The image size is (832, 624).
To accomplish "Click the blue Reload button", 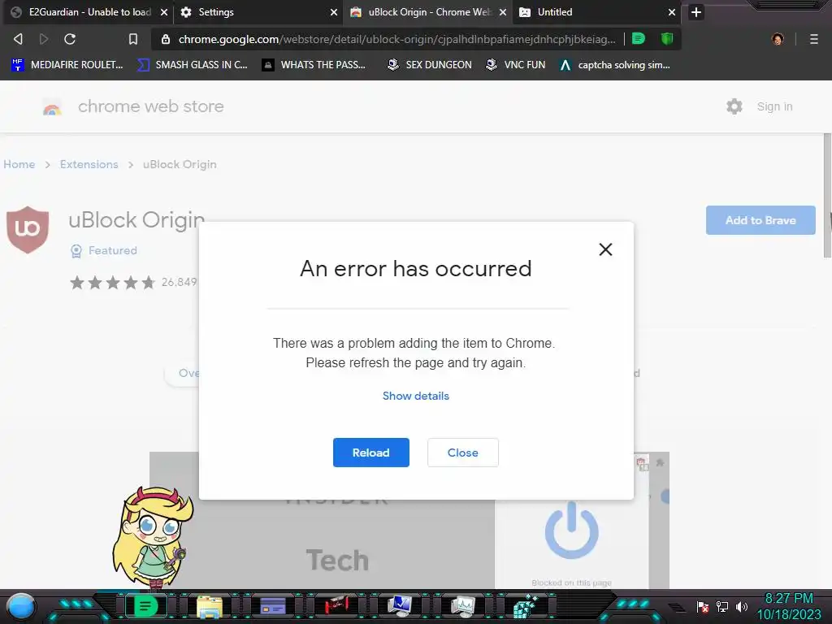I will [370, 453].
